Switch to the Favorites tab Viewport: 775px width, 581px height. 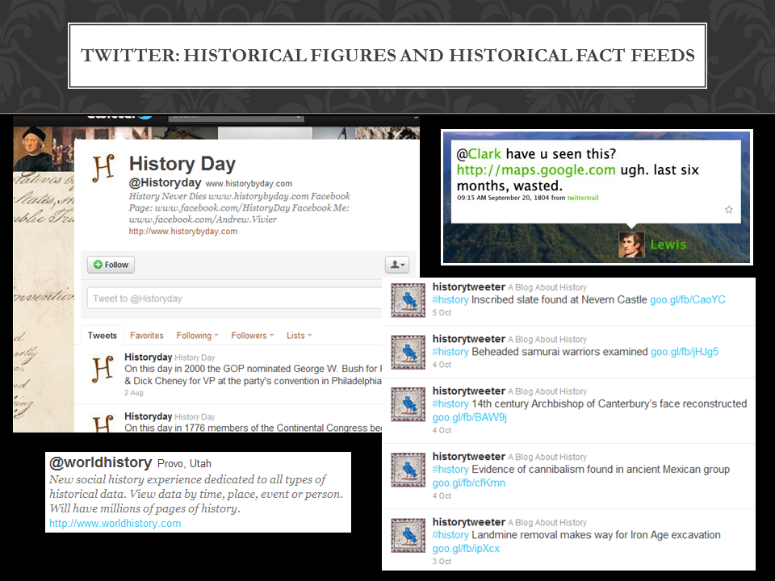pos(147,336)
